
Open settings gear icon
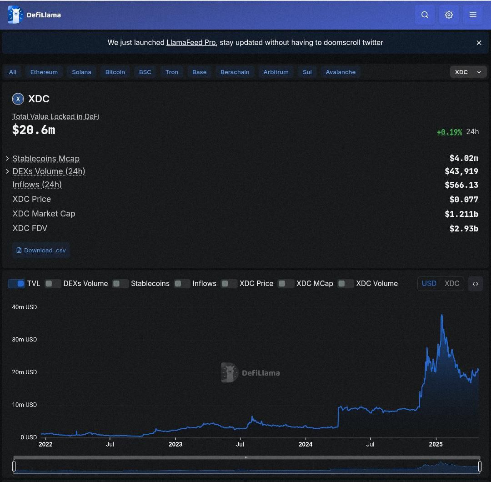pos(449,15)
